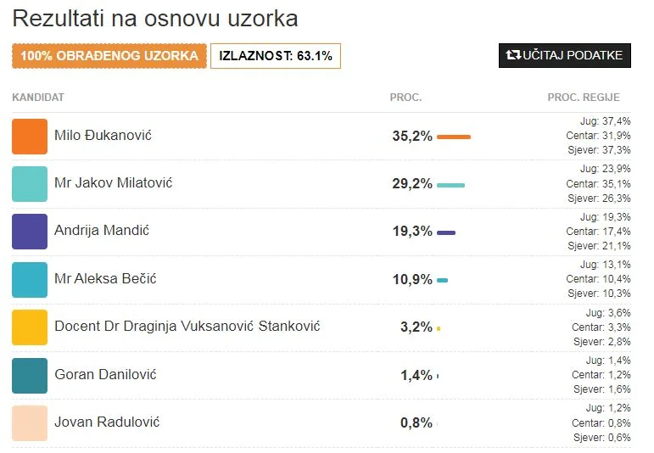Click the Učitaj podatke button label
This screenshot has width=654, height=453.
573,55
